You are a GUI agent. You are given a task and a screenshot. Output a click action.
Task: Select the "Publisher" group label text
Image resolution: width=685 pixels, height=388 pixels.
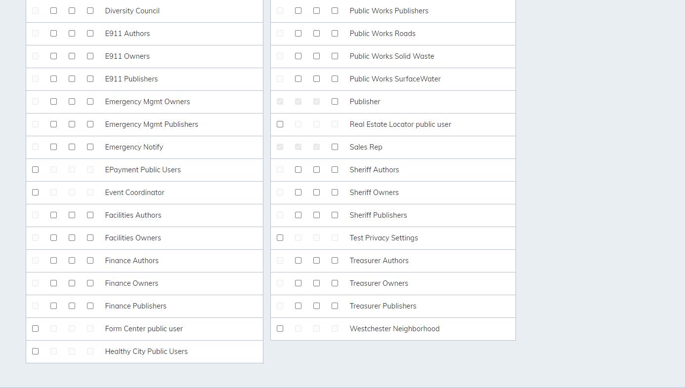[x=365, y=102]
